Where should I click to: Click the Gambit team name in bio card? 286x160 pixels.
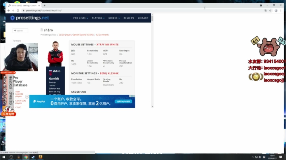coord(54,78)
